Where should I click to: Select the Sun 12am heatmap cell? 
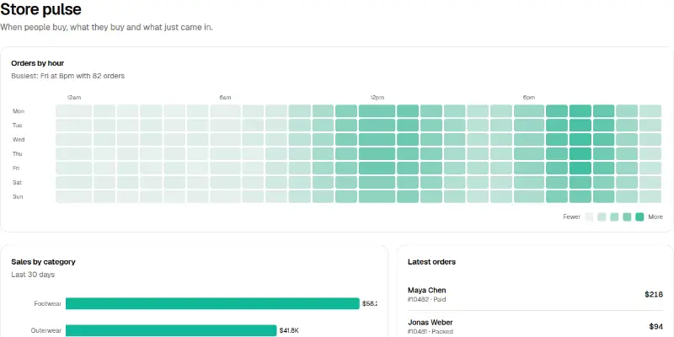click(x=73, y=196)
